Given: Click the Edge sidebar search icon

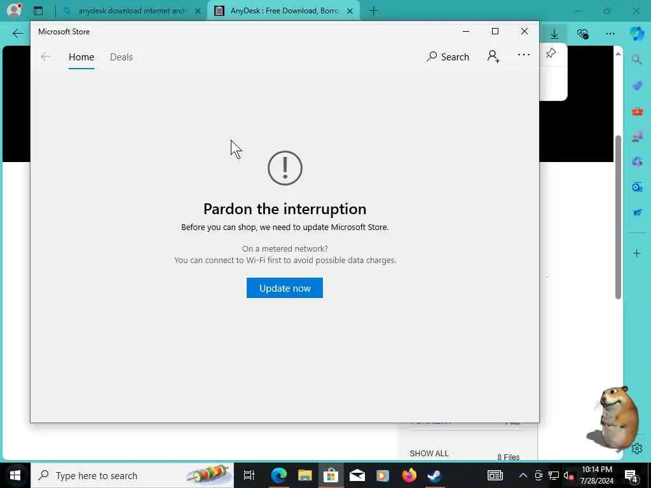Looking at the screenshot, I should pyautogui.click(x=637, y=60).
